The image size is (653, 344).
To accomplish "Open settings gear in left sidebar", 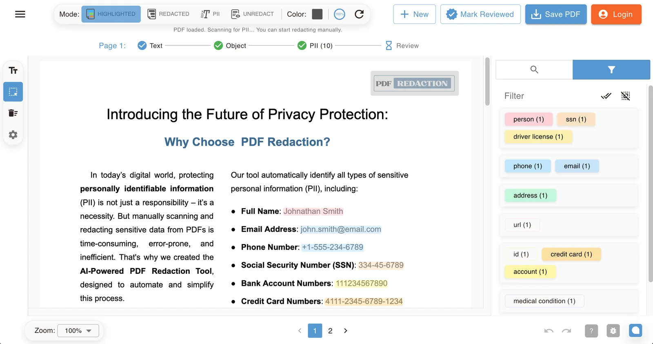I will click(13, 135).
